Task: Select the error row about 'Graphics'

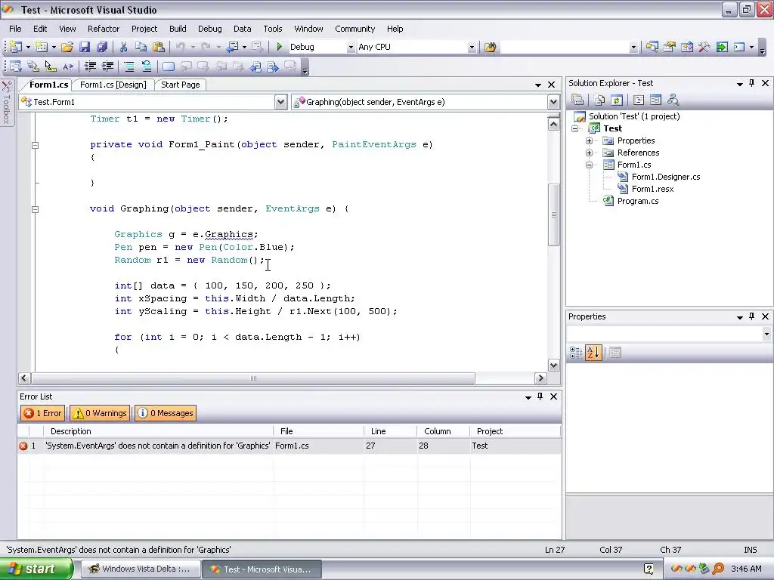Action: tap(289, 446)
